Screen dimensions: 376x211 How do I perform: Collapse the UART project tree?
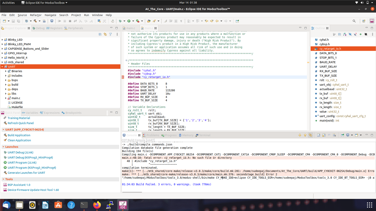(x=2, y=67)
